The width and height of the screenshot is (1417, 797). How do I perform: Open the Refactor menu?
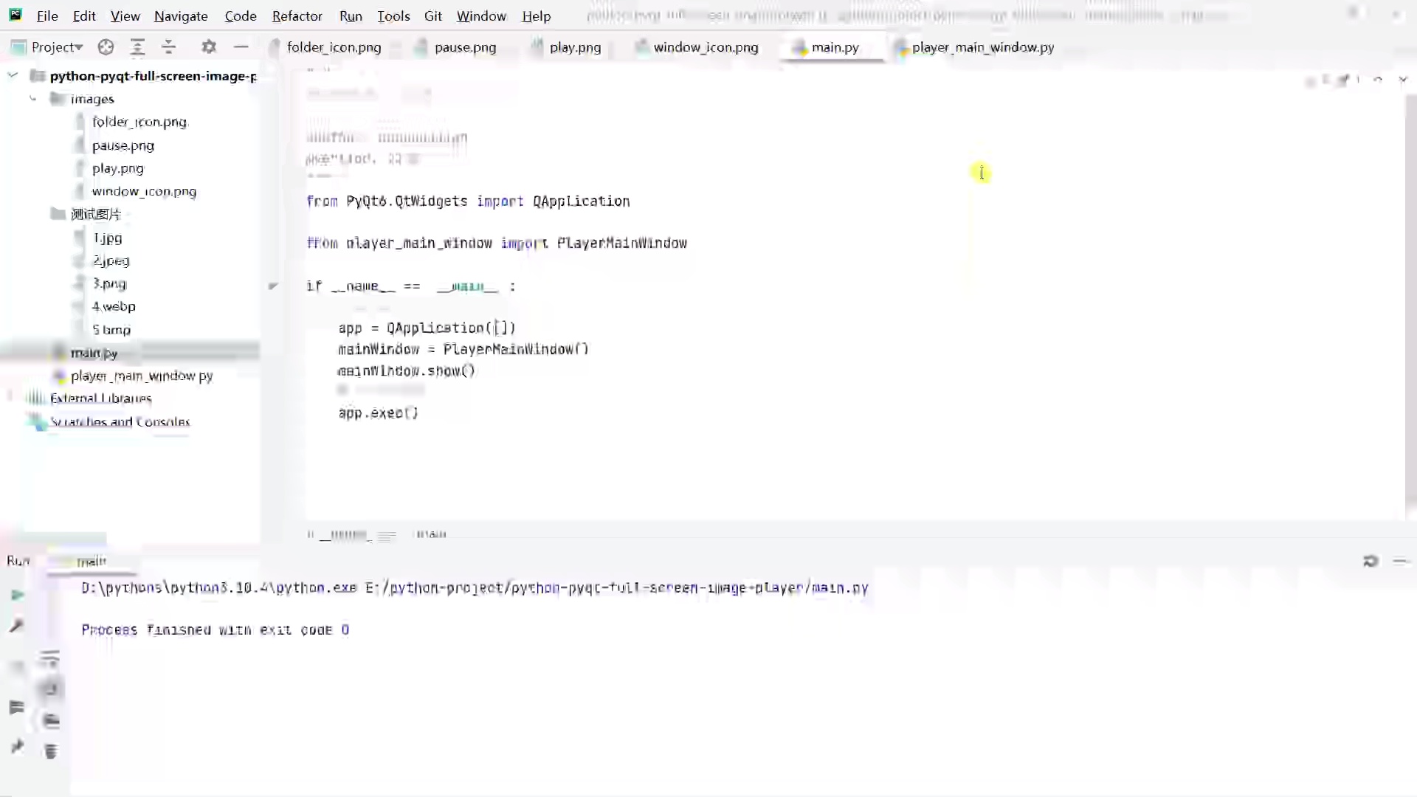[297, 15]
